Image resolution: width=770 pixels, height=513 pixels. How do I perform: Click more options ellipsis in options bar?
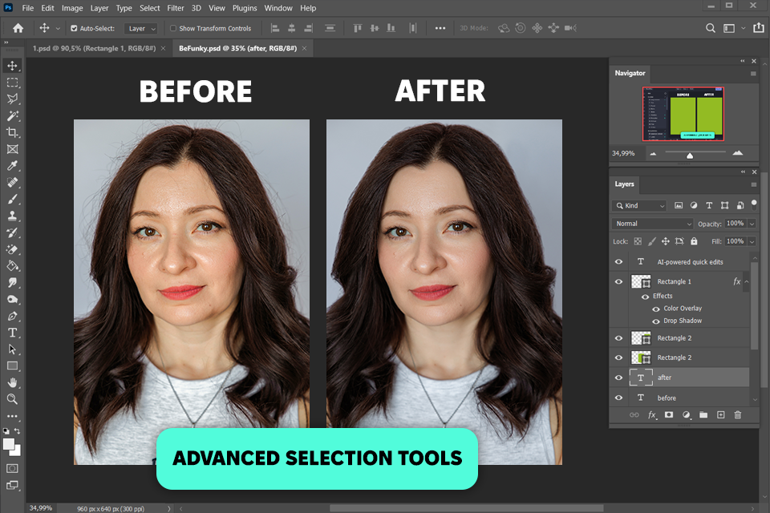tap(440, 29)
